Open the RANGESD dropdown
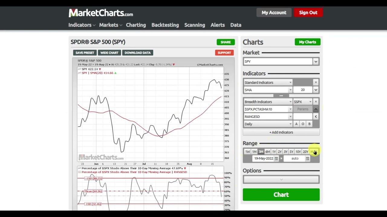 click(x=268, y=117)
